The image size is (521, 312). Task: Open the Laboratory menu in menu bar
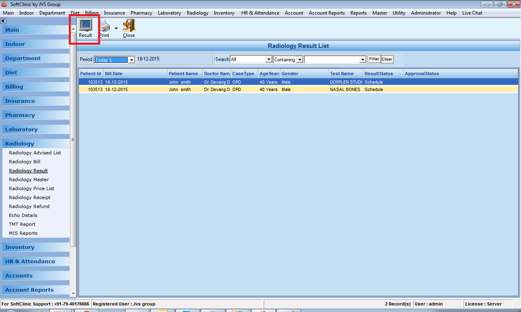point(169,13)
